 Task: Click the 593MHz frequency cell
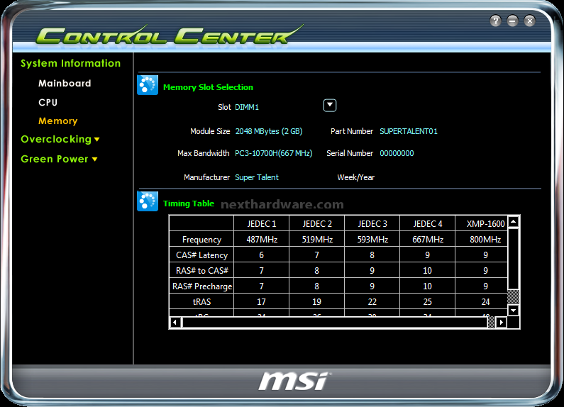pyautogui.click(x=372, y=240)
